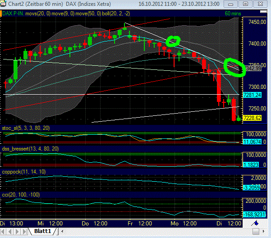Click the title bar date range text
271x238 pixels.
point(179,4)
